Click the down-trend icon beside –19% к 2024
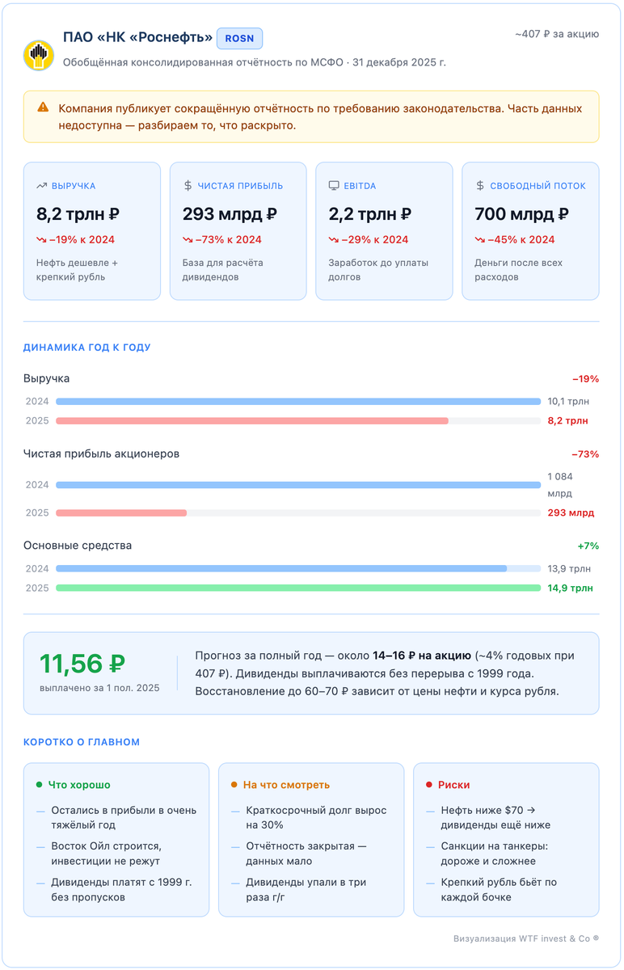This screenshot has width=624, height=970. coord(41,240)
